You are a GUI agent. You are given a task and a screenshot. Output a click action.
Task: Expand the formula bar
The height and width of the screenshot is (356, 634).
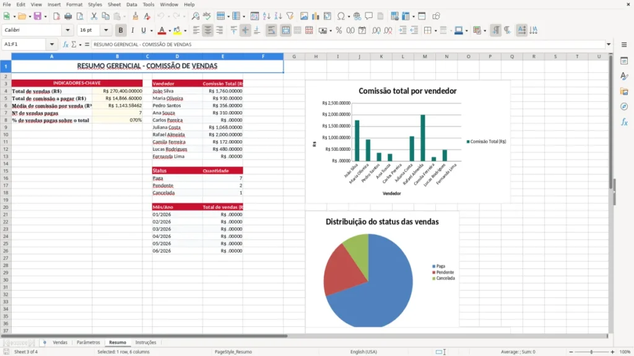pos(609,44)
